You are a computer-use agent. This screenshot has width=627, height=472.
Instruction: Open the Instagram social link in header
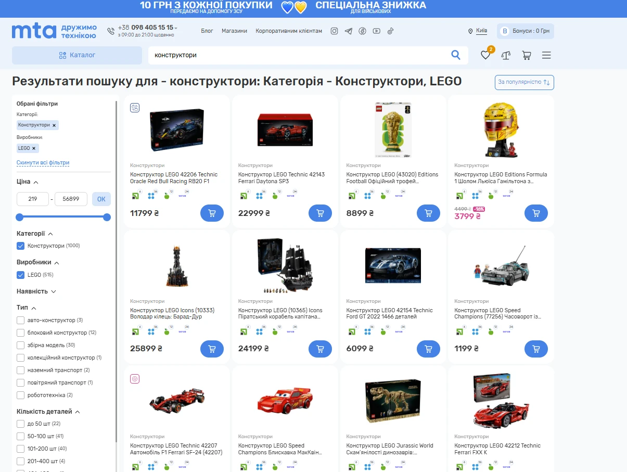(x=335, y=31)
